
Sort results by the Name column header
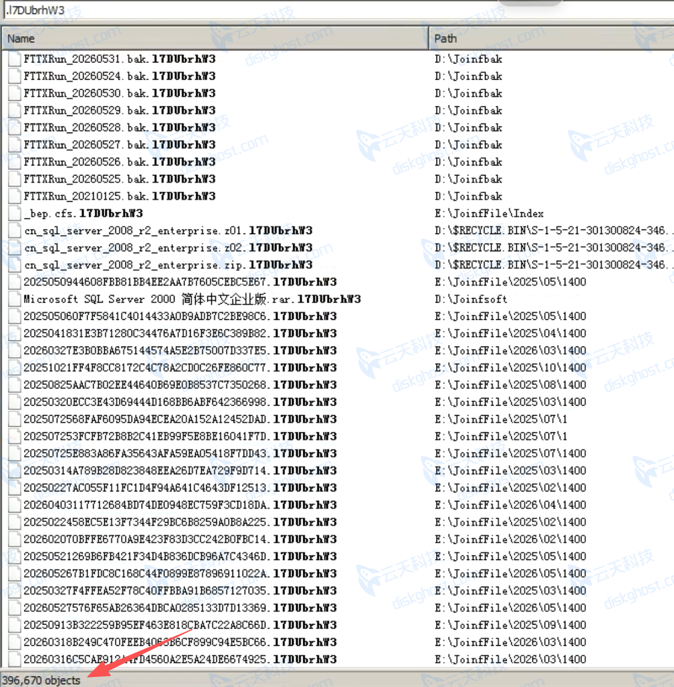(215, 38)
